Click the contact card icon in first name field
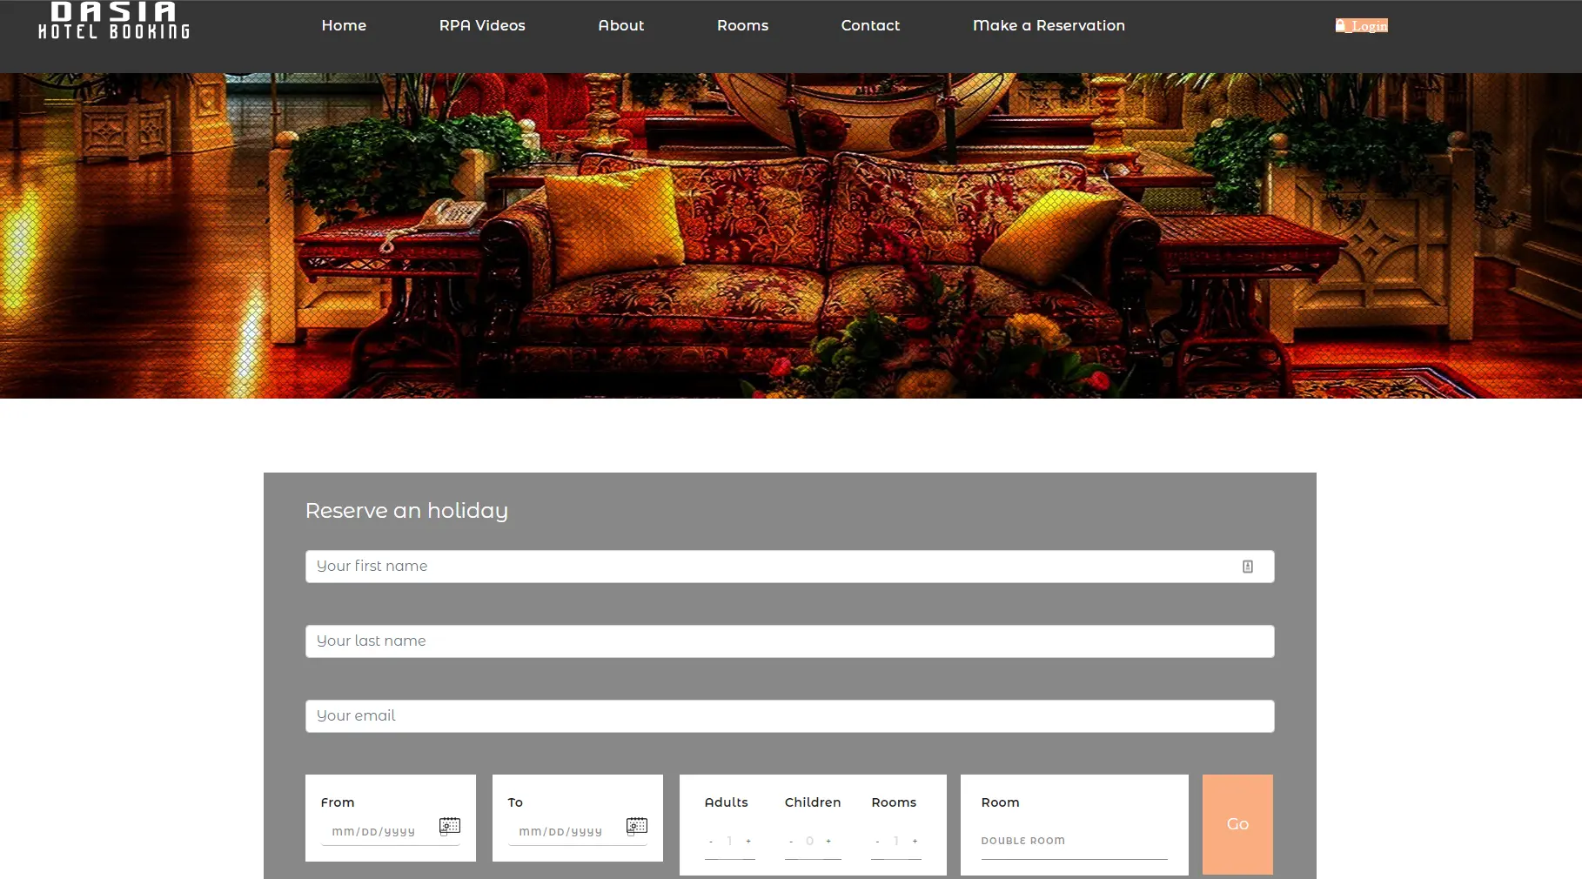 point(1248,566)
